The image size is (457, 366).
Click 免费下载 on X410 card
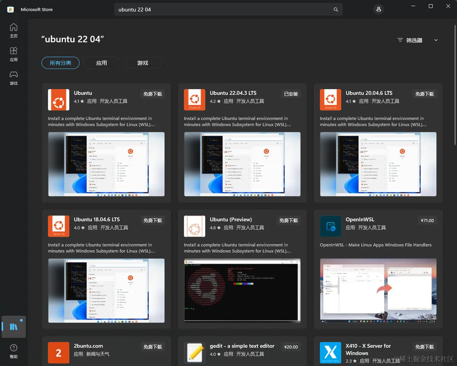point(425,347)
